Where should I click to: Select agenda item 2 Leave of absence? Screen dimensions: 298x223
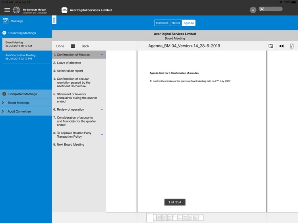click(79, 63)
